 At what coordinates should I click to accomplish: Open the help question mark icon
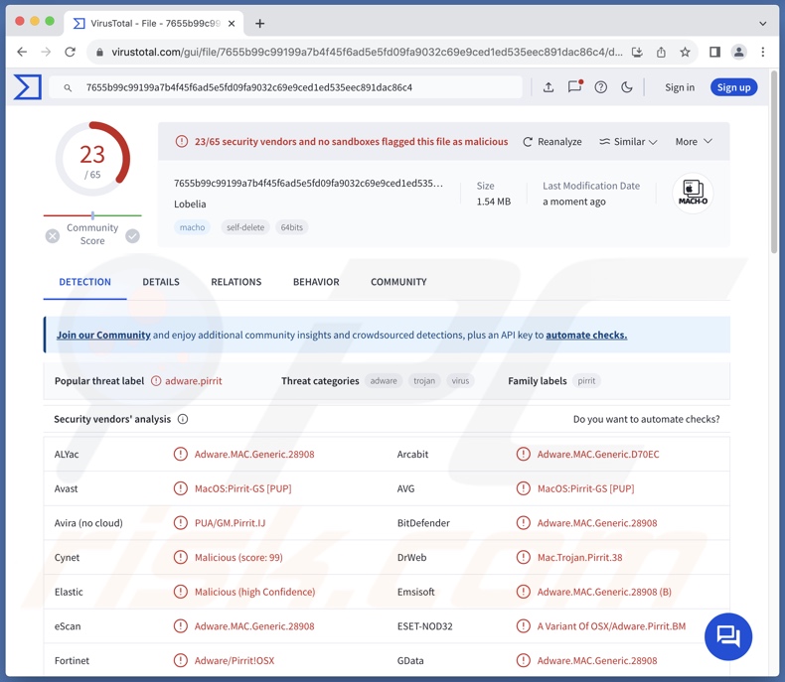click(601, 87)
